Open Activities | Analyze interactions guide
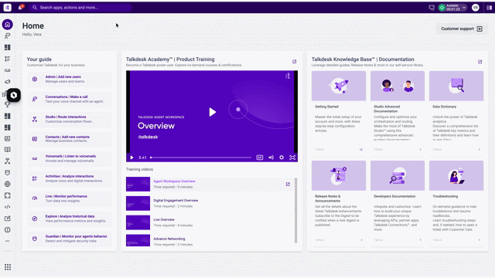 tap(70, 178)
